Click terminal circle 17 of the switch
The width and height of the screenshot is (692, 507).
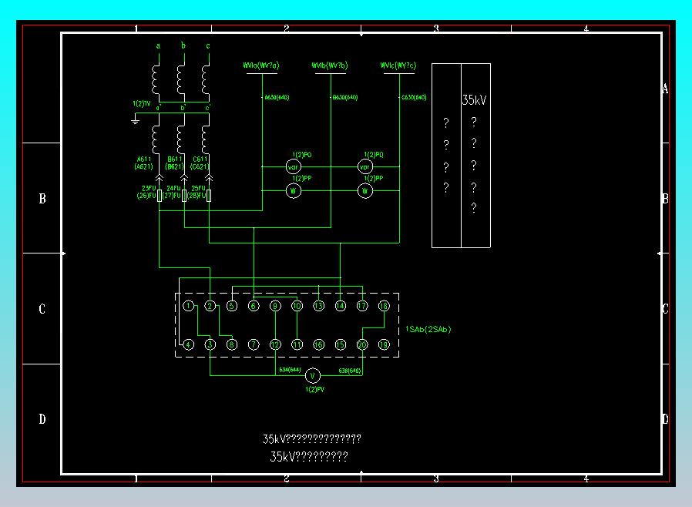tap(362, 306)
